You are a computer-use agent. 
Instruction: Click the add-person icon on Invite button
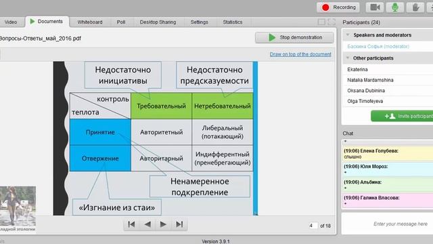390,116
